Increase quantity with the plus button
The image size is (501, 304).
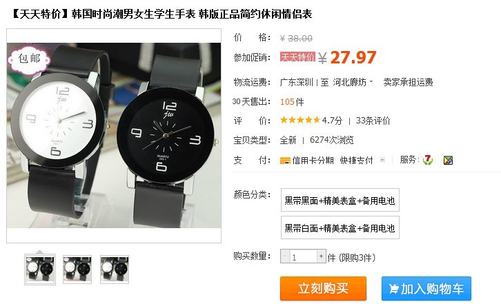point(321,256)
